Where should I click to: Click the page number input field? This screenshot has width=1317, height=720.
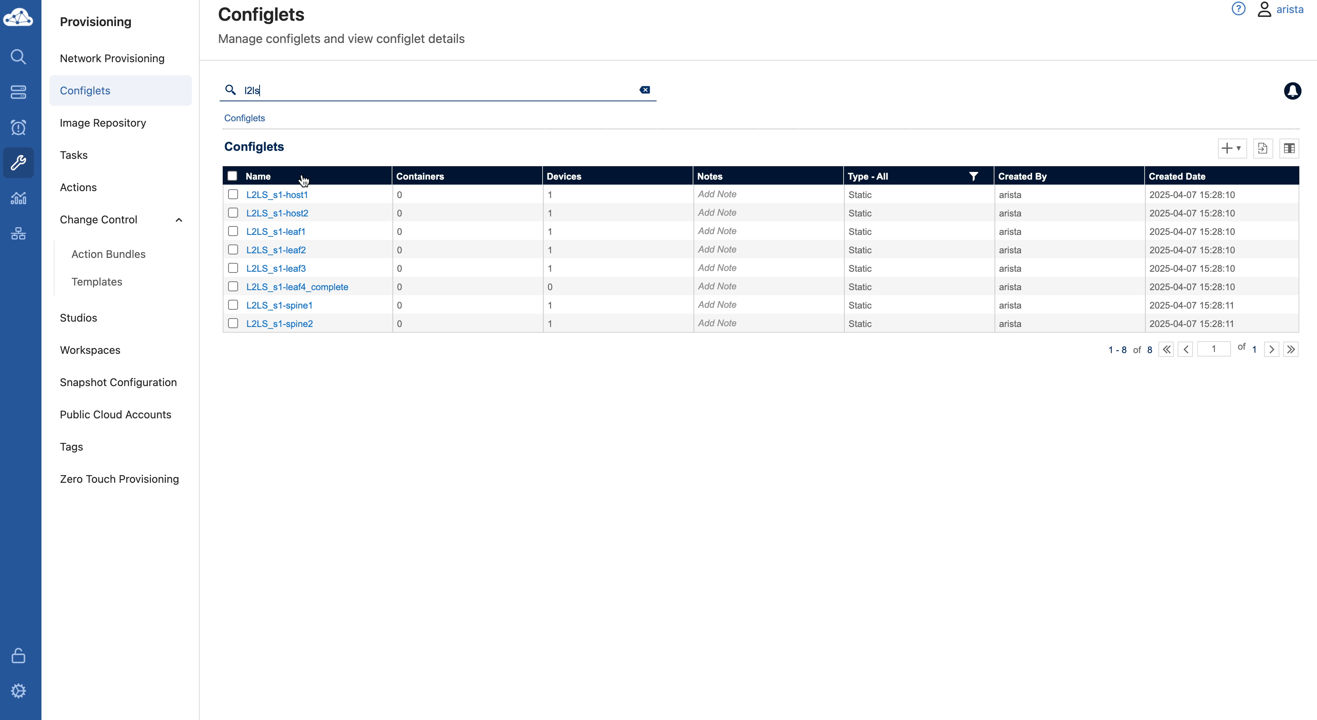[1213, 349]
